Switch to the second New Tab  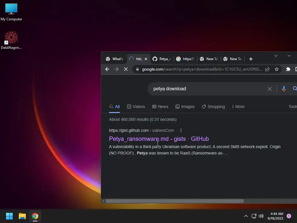click(232, 59)
